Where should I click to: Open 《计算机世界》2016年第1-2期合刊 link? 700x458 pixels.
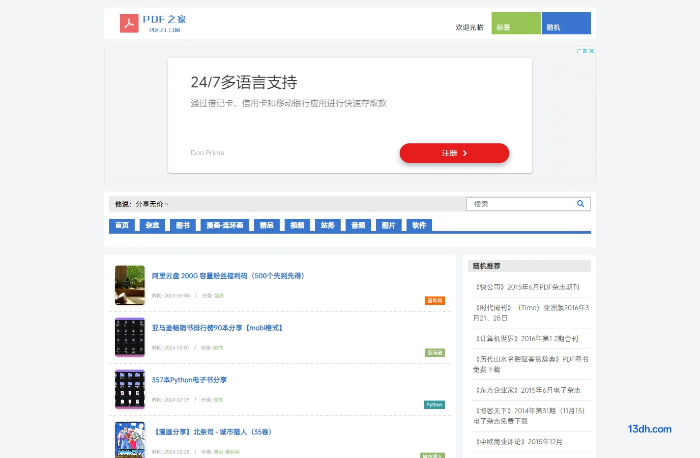(x=526, y=339)
